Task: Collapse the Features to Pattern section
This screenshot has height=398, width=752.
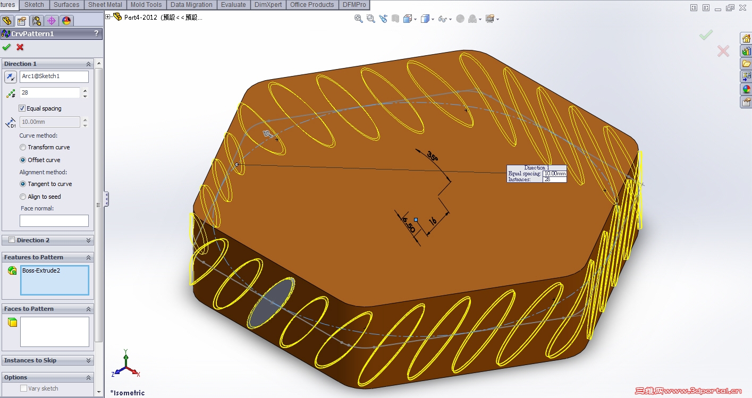Action: tap(89, 257)
